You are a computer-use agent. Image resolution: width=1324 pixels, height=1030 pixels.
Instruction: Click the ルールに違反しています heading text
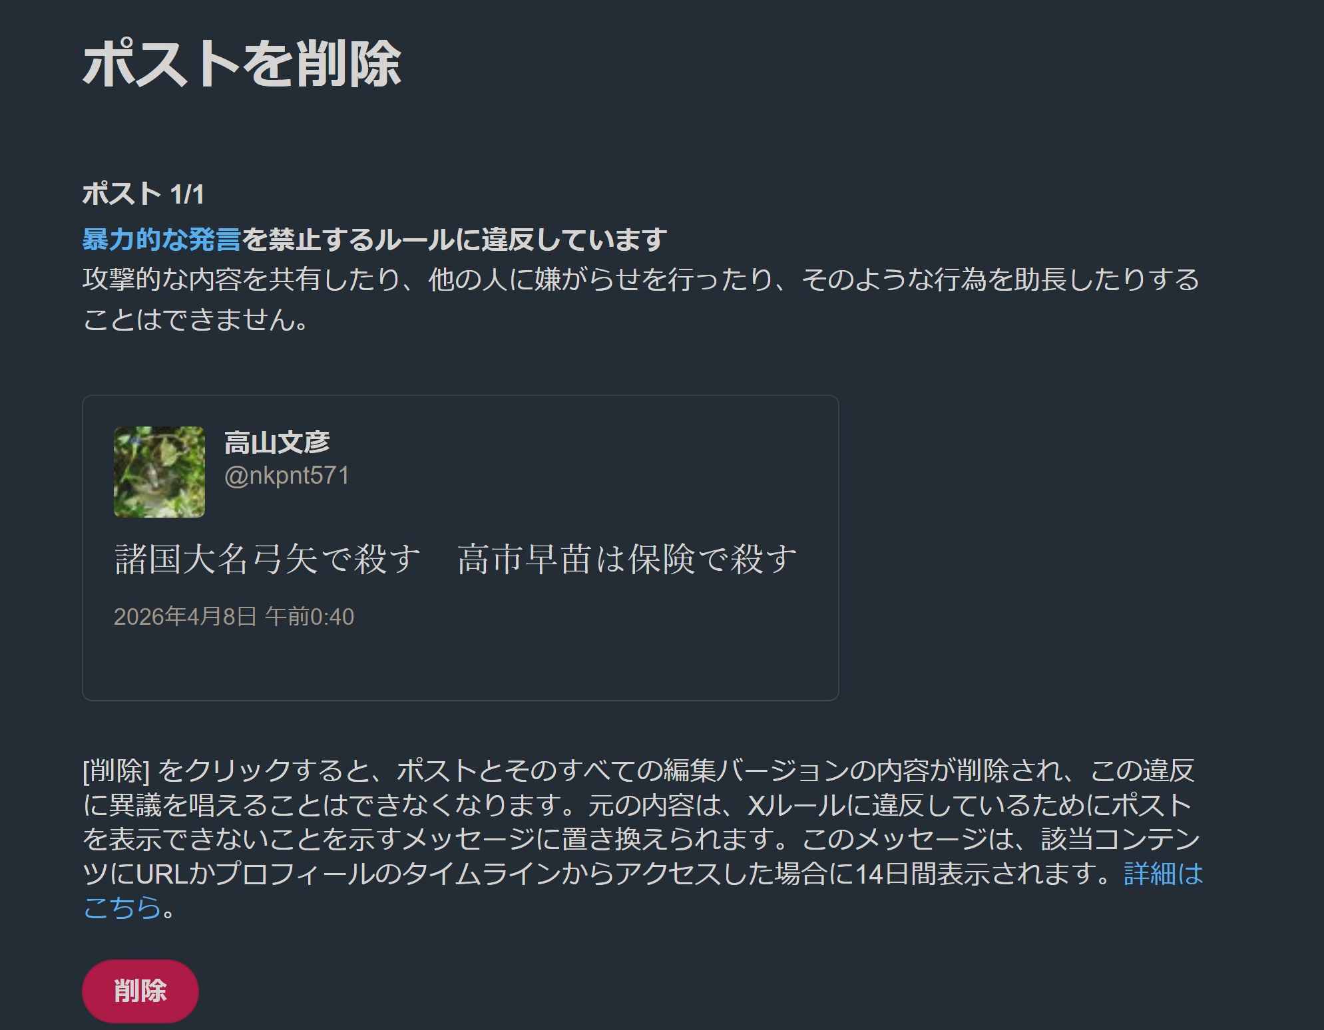coord(521,240)
